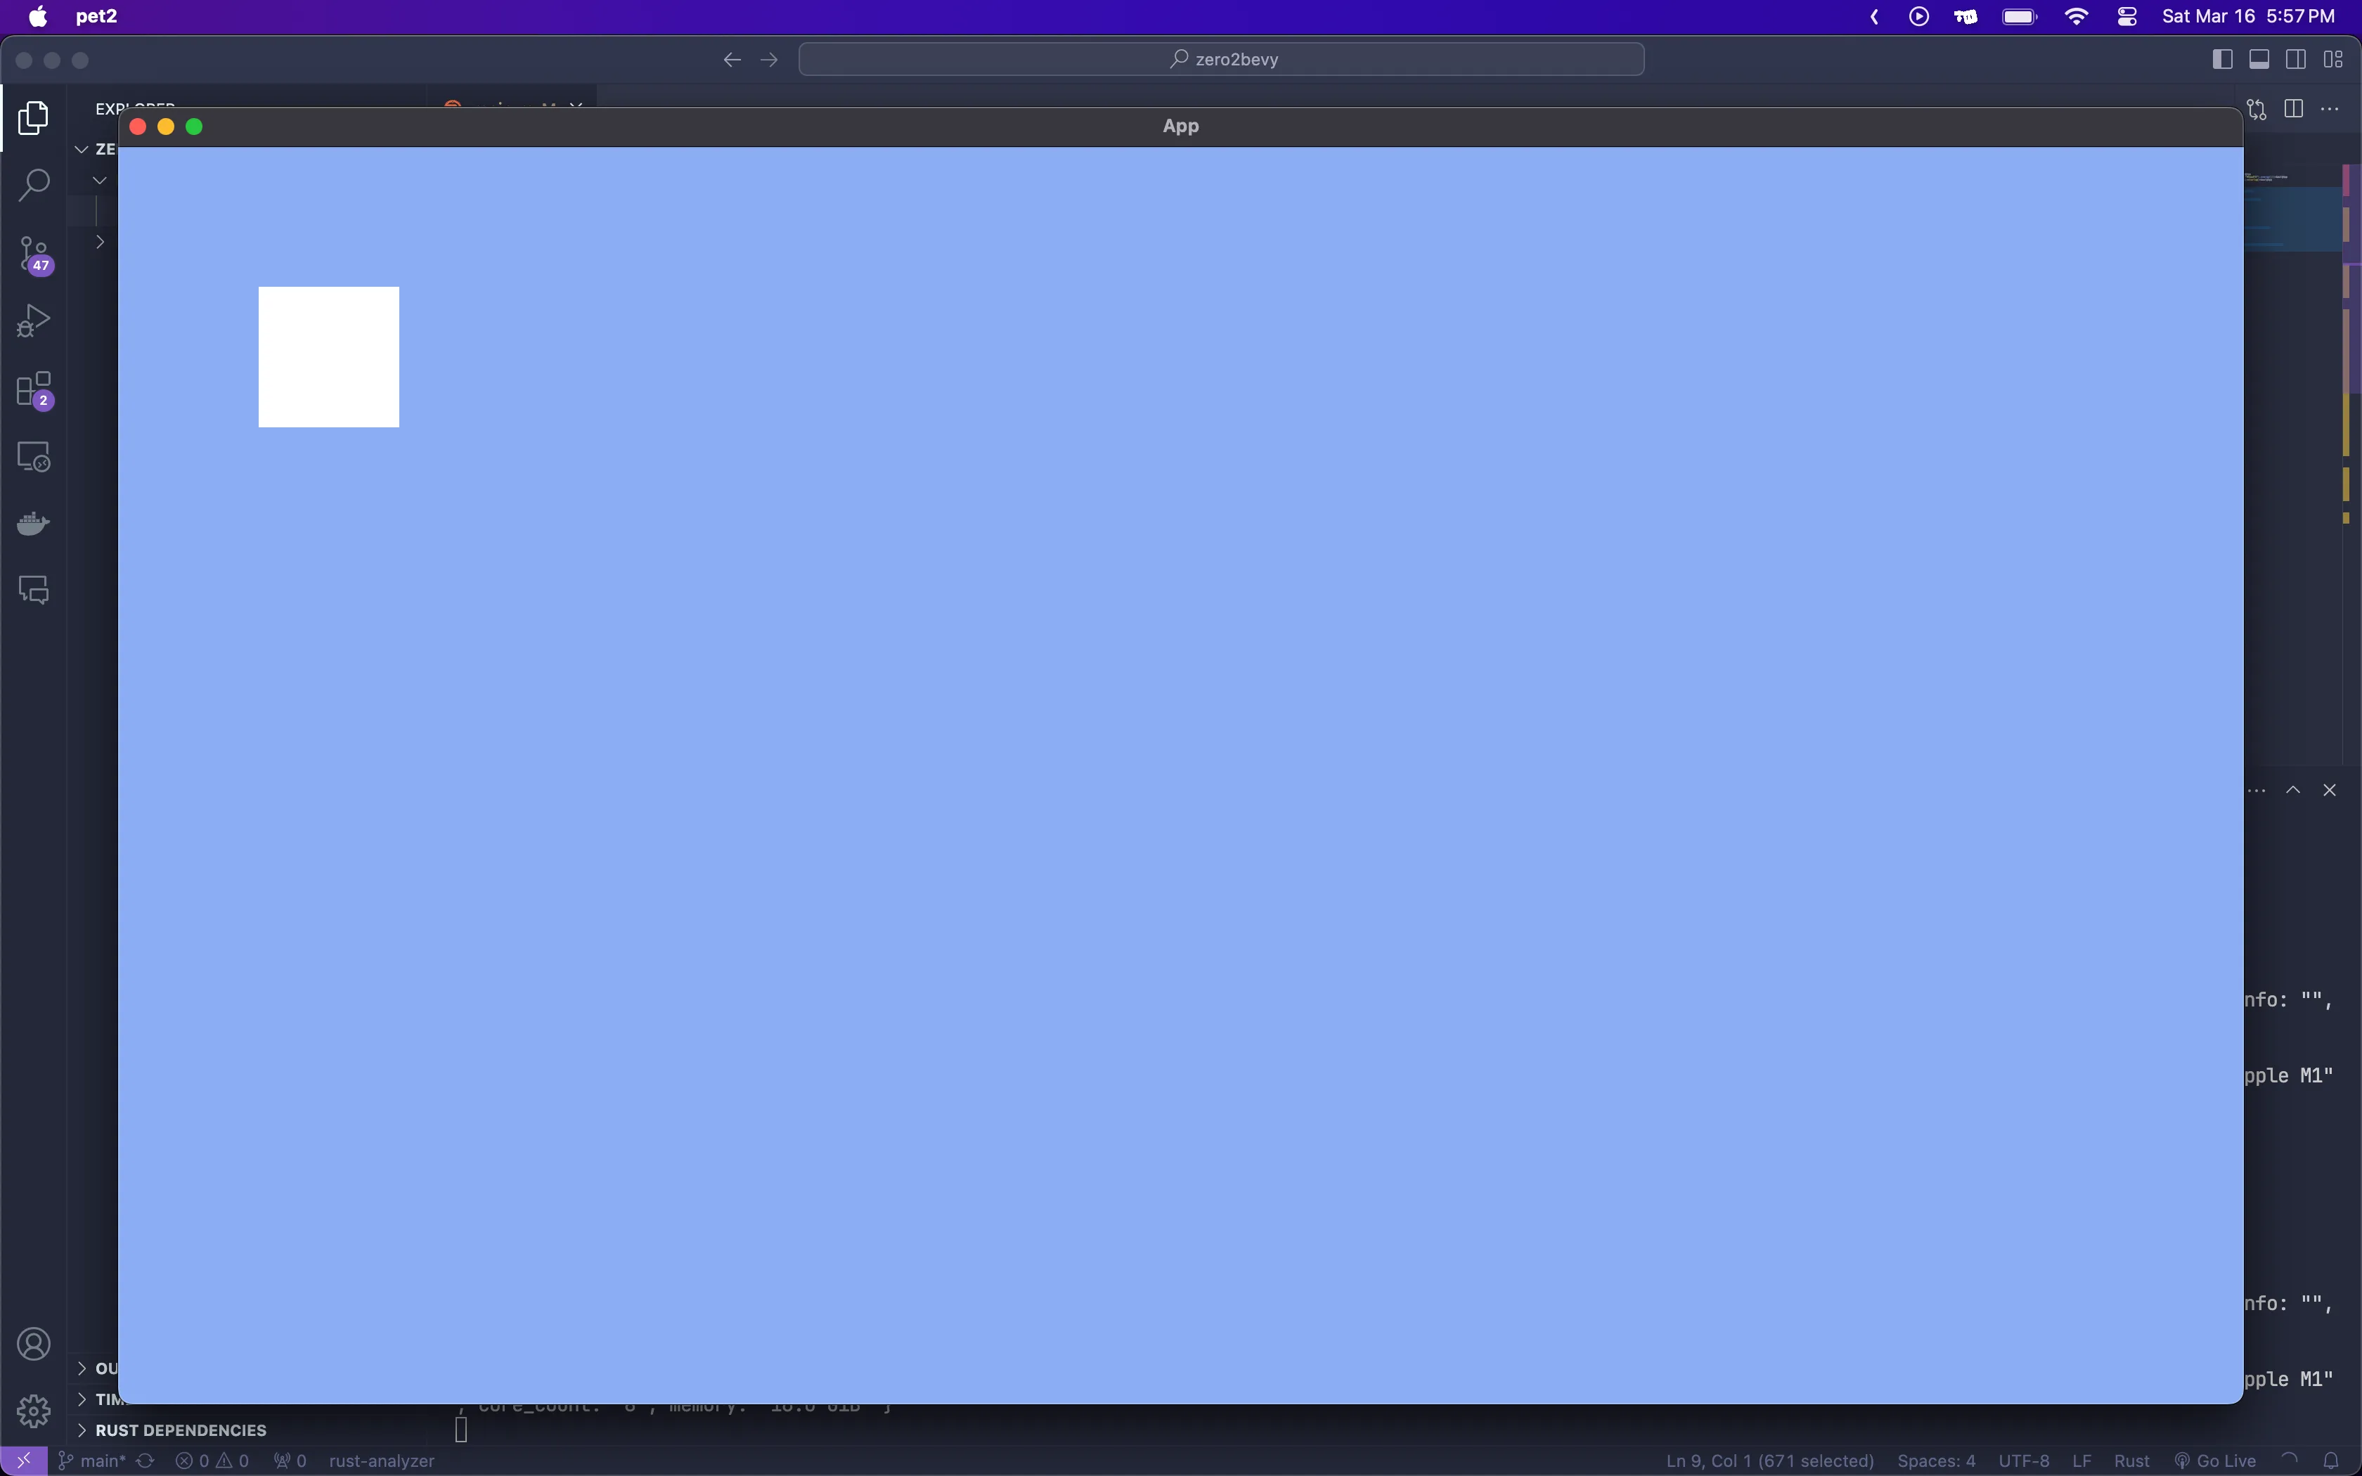
Task: Click rust-analyzer in the status bar
Action: (382, 1461)
